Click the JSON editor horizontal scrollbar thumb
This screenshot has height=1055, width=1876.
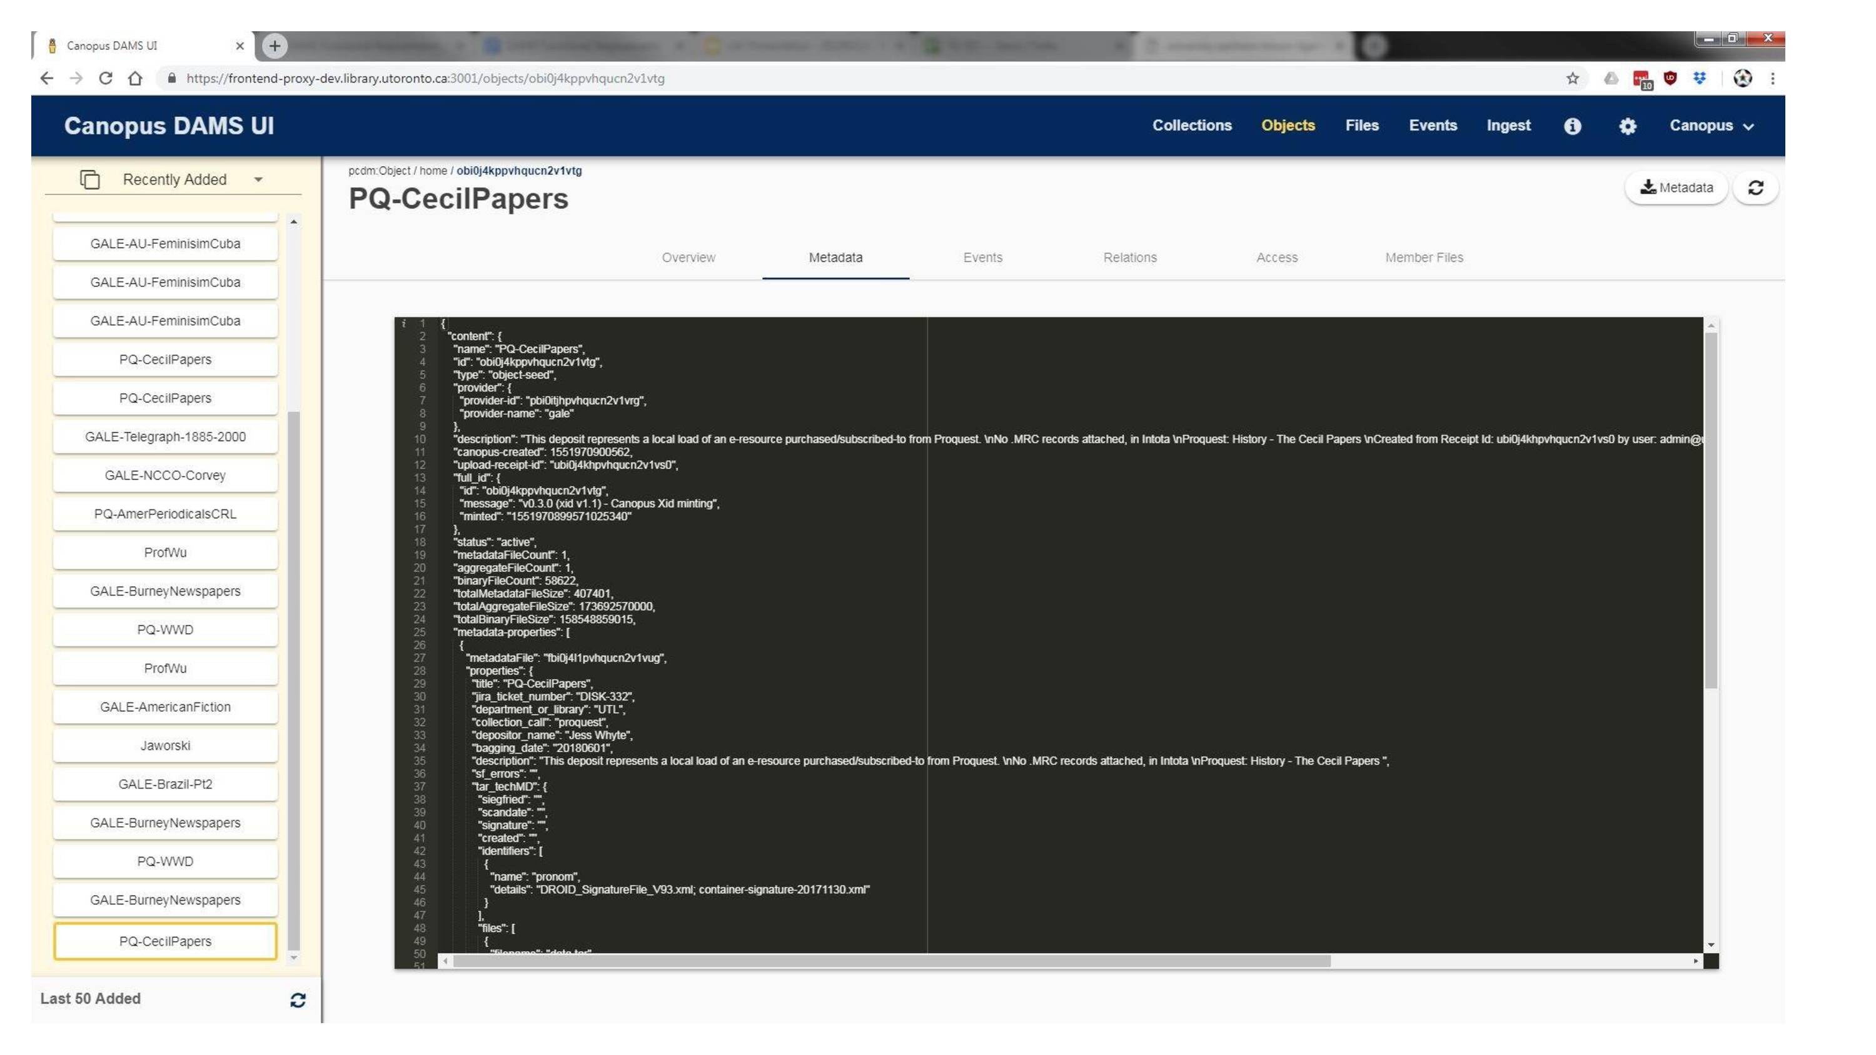click(891, 961)
